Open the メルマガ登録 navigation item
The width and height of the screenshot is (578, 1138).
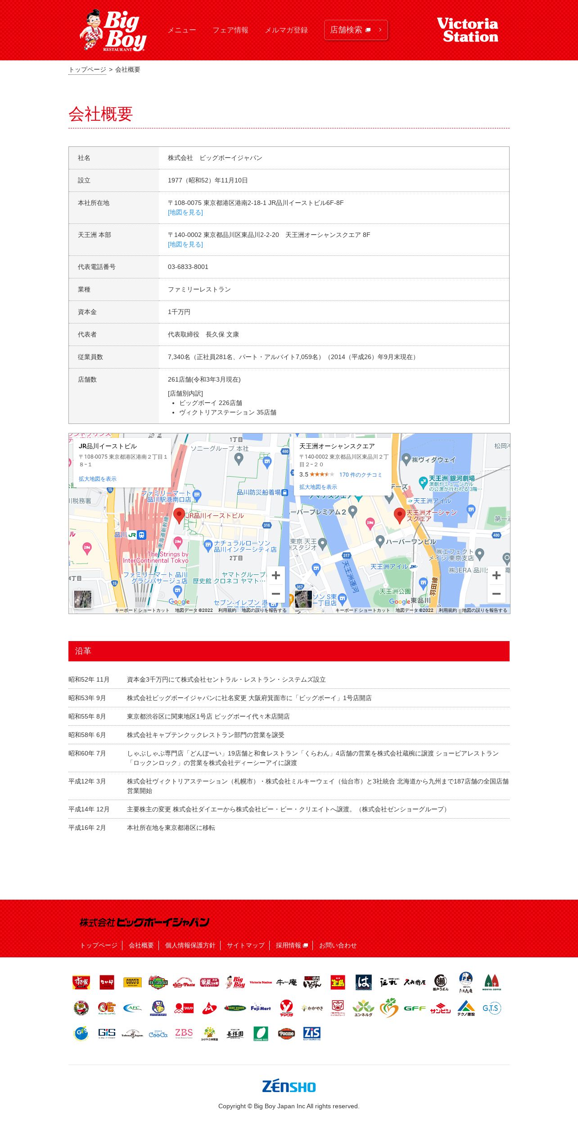point(286,30)
